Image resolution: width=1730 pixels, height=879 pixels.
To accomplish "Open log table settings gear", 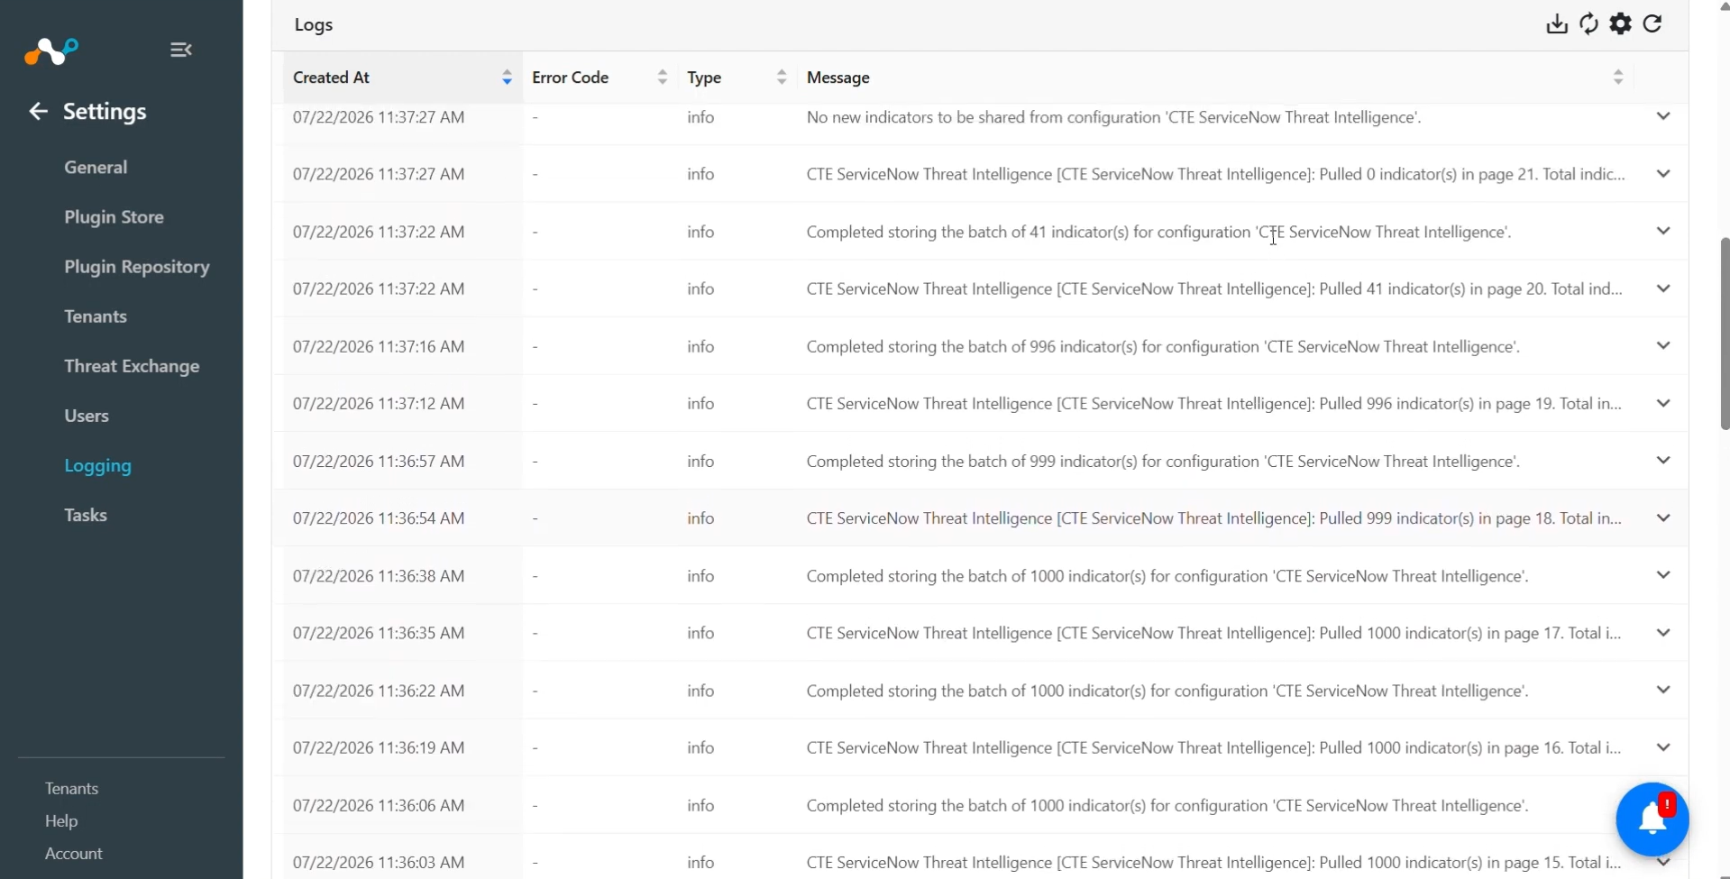I will coord(1621,24).
